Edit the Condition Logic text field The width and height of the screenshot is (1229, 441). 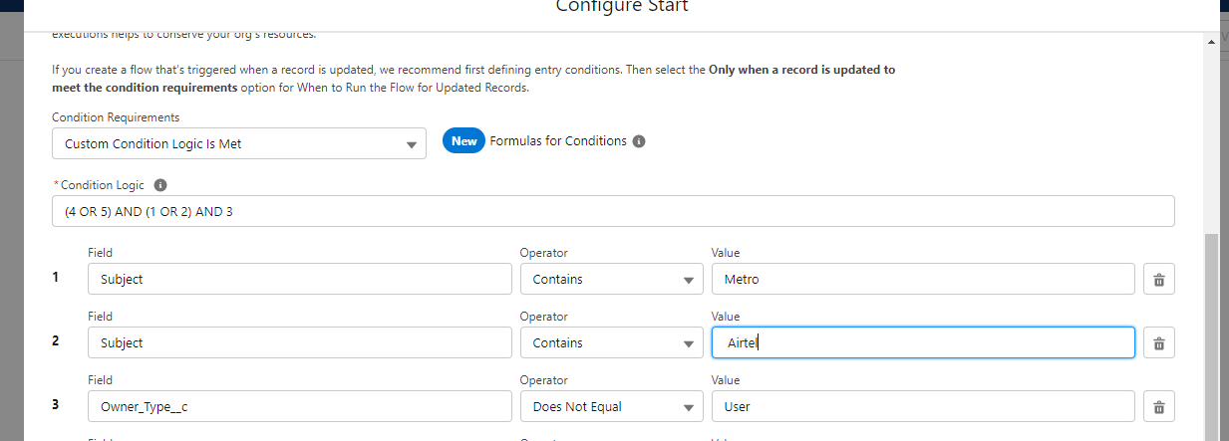[x=612, y=211]
